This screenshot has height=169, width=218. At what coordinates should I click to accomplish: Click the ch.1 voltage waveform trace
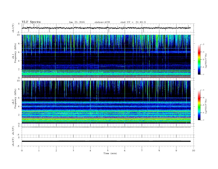[x=106, y=28]
